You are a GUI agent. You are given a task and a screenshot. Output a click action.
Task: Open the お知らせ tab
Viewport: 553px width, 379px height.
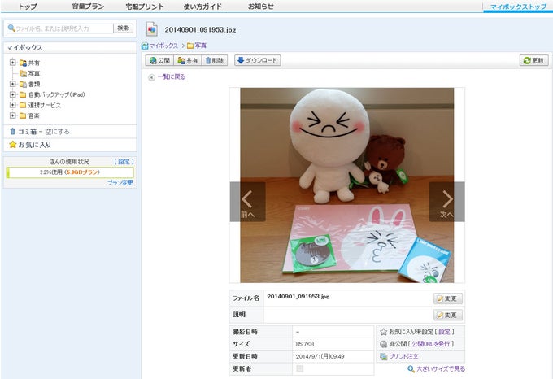pyautogui.click(x=260, y=7)
